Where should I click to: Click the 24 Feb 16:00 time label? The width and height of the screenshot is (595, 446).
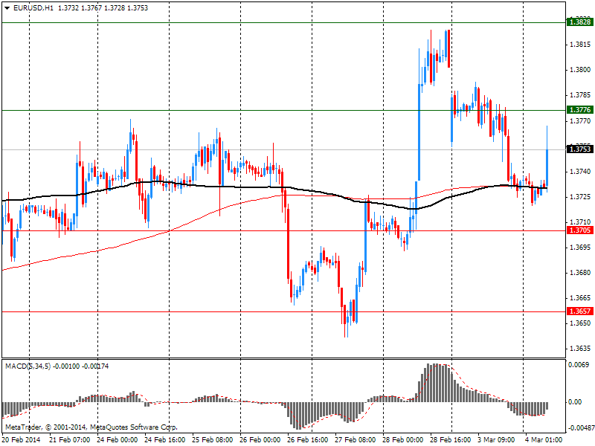coord(164,439)
